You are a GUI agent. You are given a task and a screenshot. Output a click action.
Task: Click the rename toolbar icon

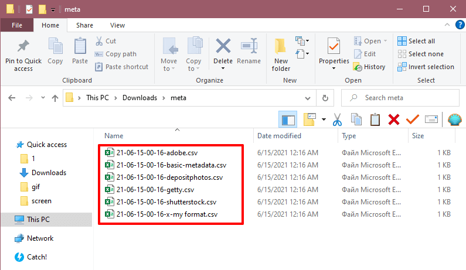click(x=431, y=119)
